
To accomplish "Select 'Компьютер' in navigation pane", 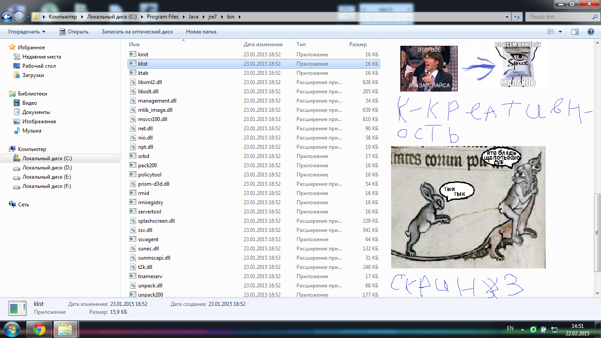I will (x=32, y=149).
